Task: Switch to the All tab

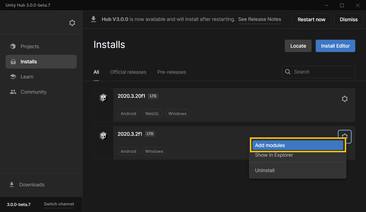Action: pos(96,72)
